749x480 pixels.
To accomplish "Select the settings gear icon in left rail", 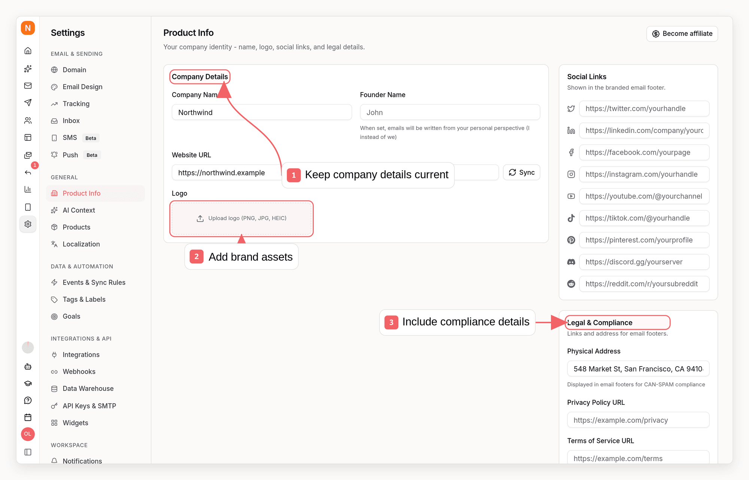I will tap(28, 224).
